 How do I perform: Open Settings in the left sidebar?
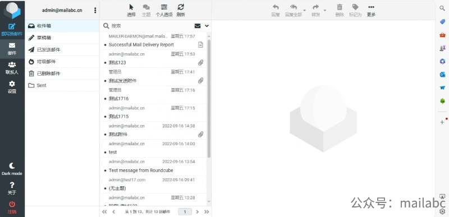(x=12, y=87)
